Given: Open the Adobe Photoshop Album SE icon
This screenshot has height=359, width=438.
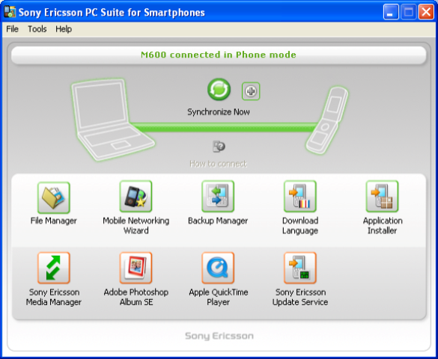Looking at the screenshot, I should tap(136, 268).
